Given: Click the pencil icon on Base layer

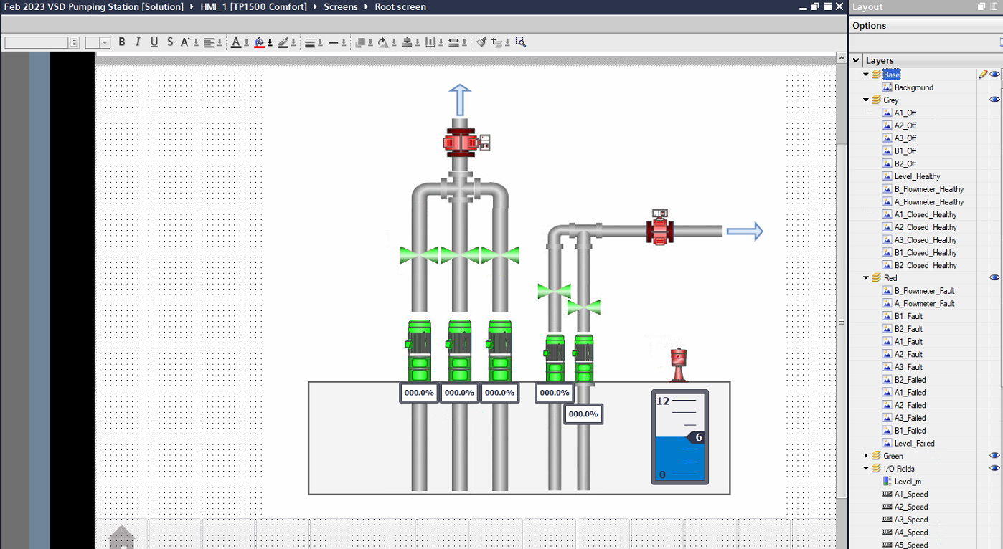Looking at the screenshot, I should (982, 75).
